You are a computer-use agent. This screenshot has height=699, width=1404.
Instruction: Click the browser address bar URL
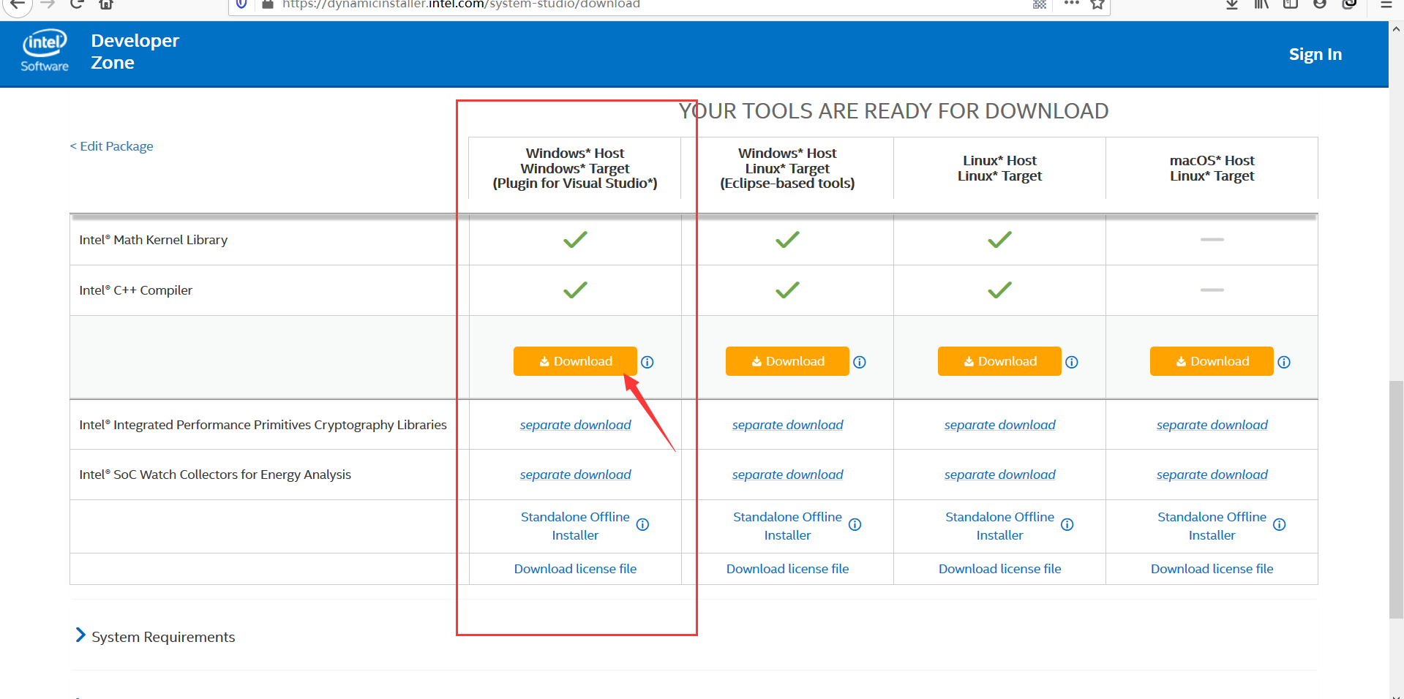[x=461, y=4]
